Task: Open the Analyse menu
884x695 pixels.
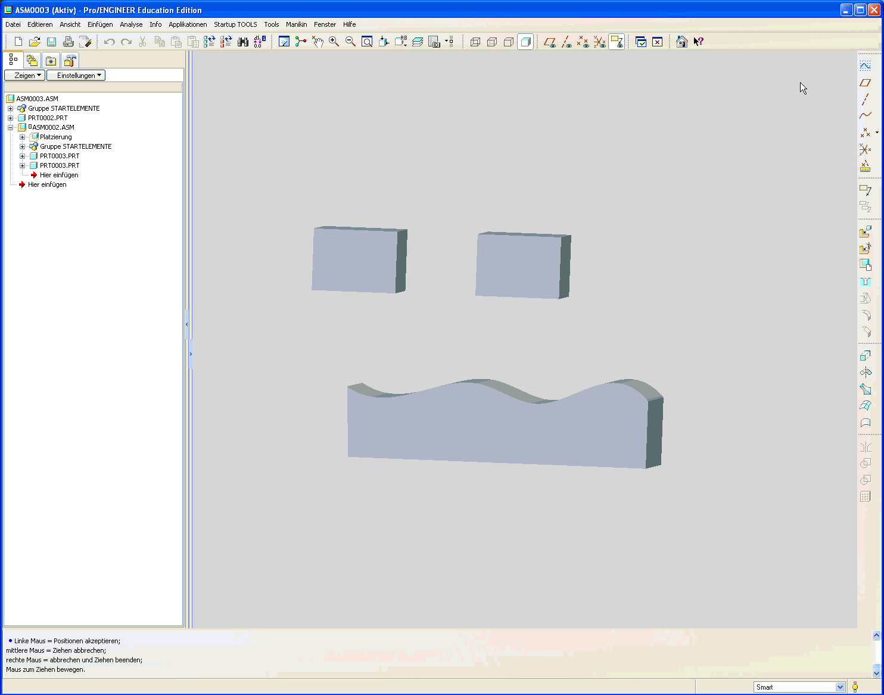Action: 131,24
